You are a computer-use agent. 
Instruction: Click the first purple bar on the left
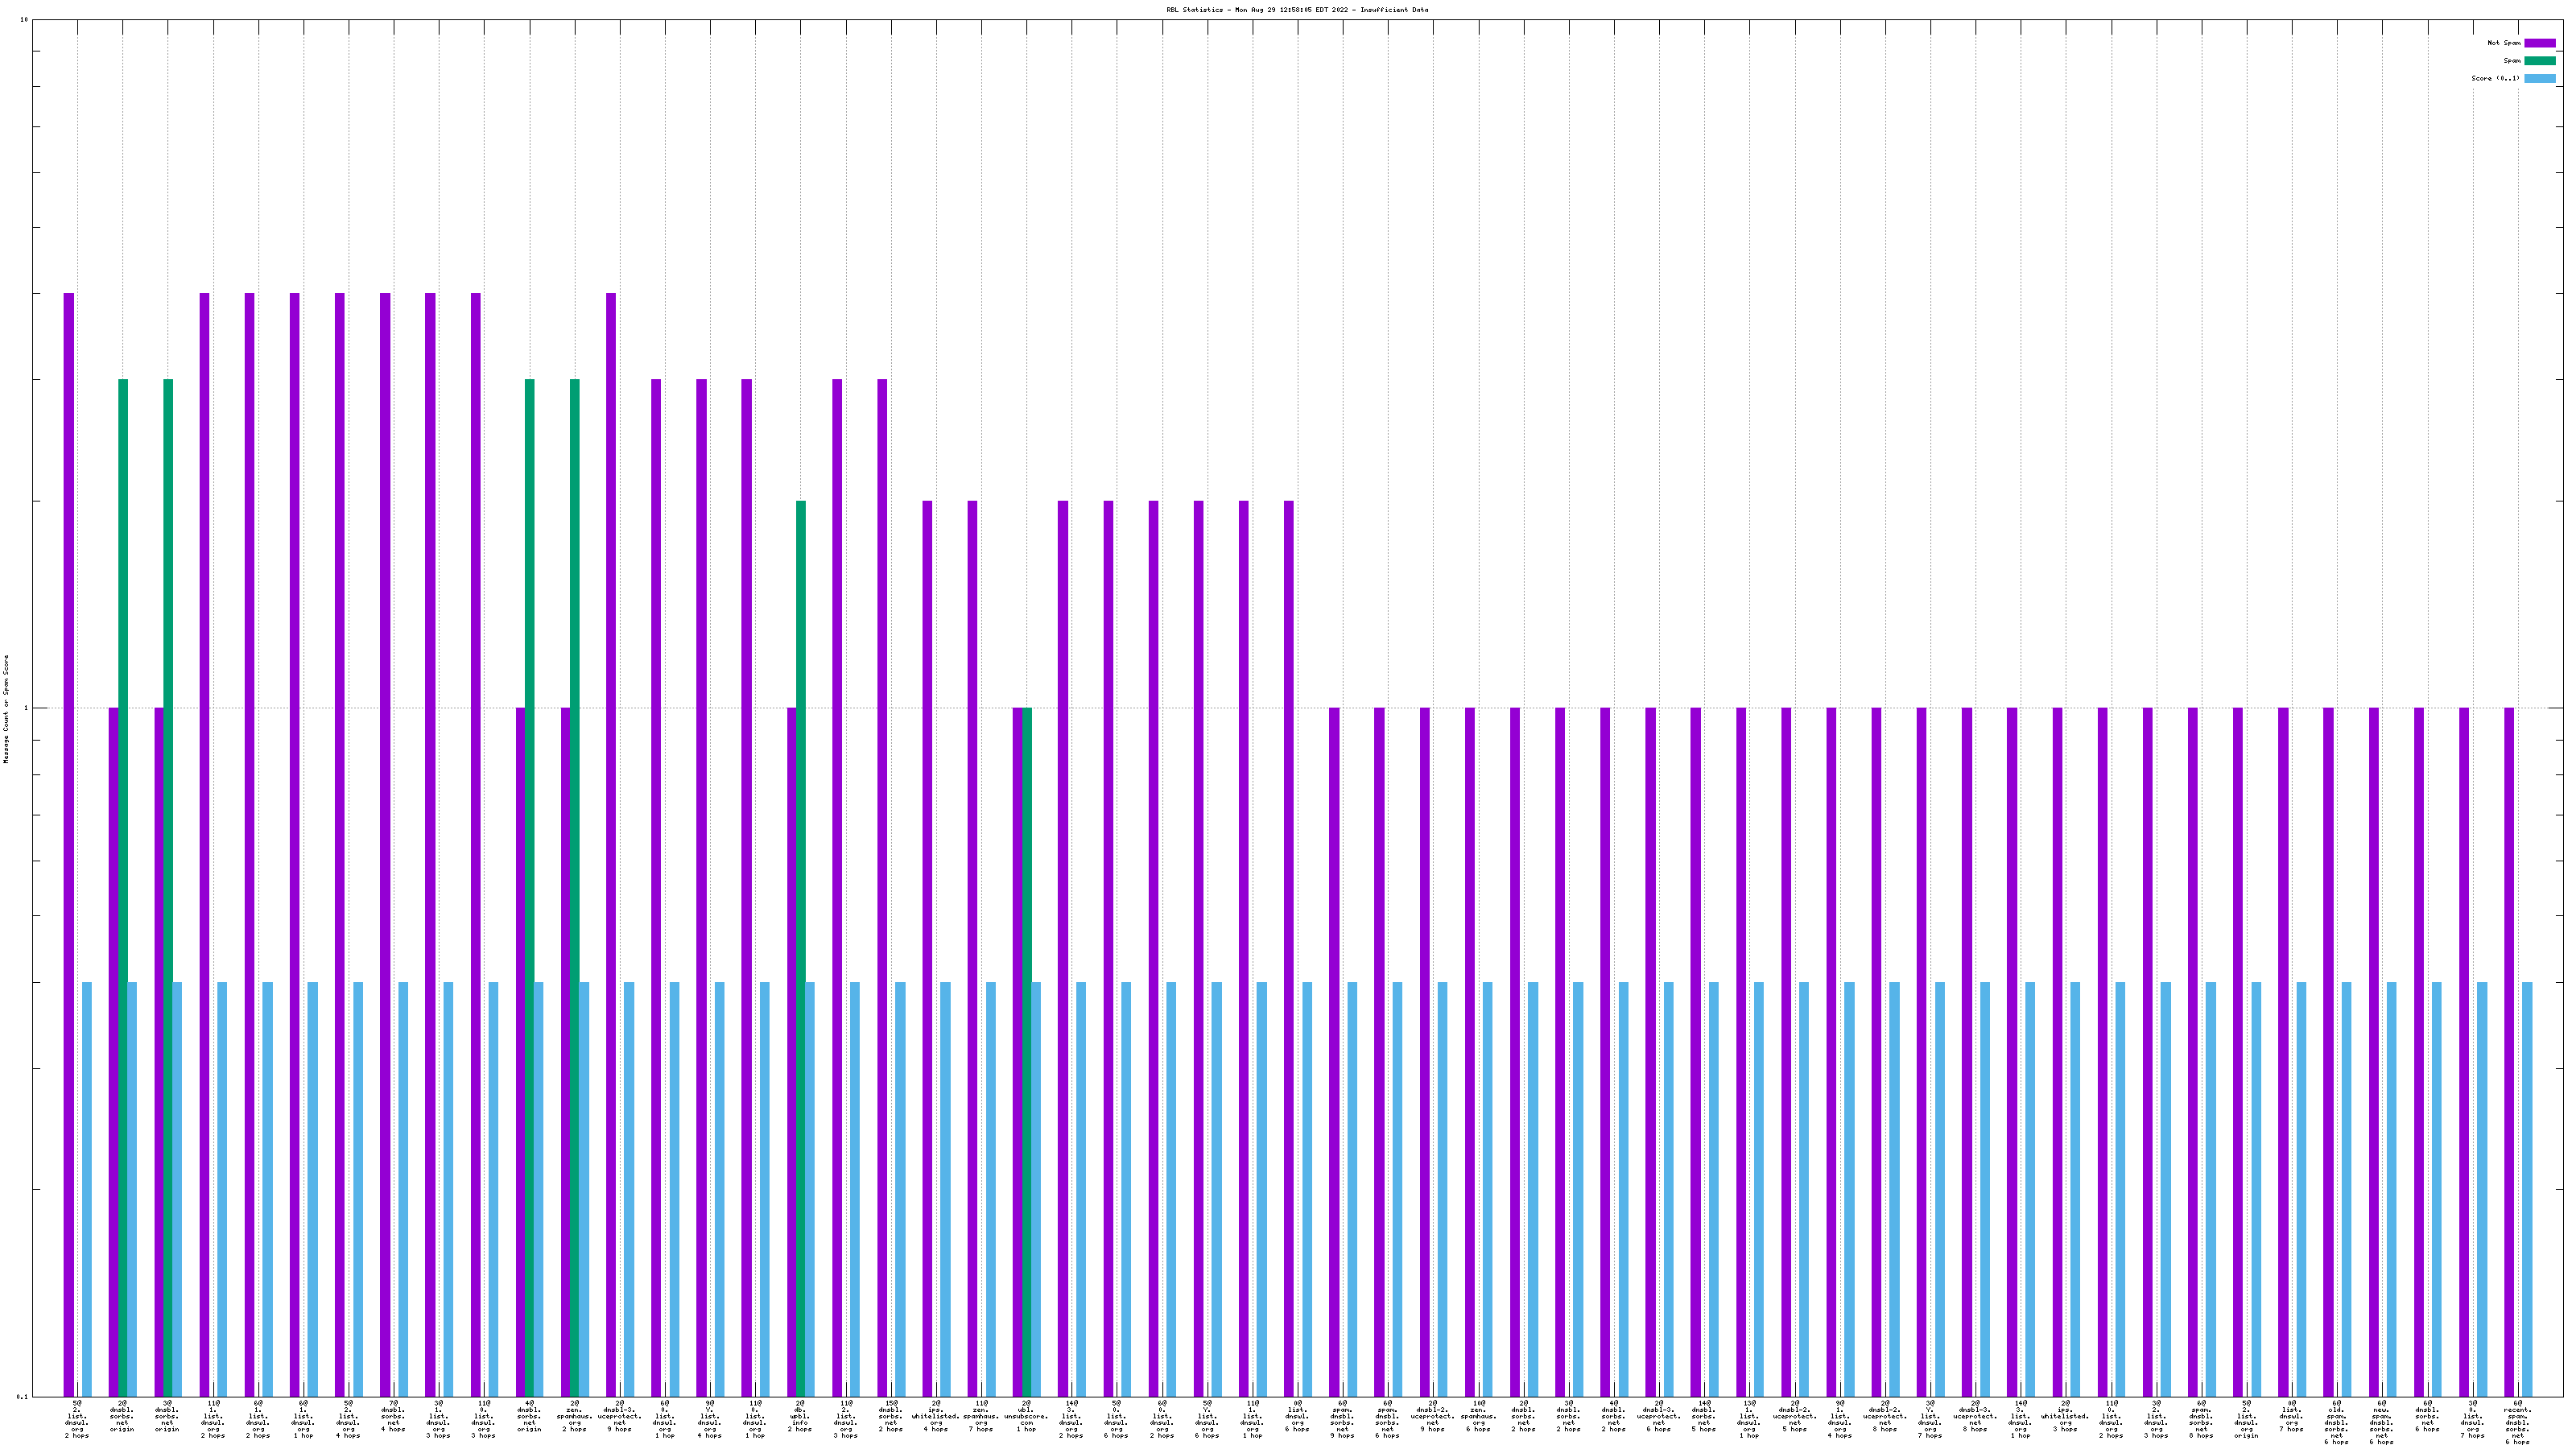coord(69,800)
